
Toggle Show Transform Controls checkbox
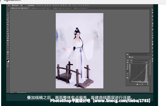pyautogui.click(x=27, y=5)
